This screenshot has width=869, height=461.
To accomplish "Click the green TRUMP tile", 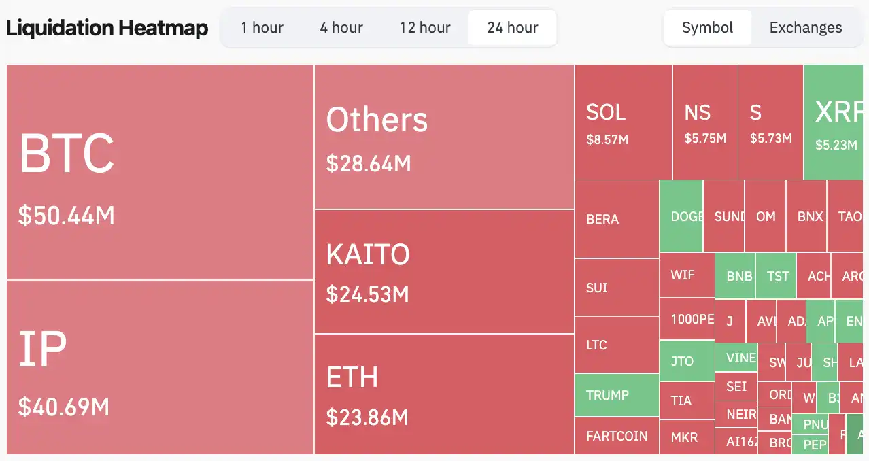I will click(616, 395).
